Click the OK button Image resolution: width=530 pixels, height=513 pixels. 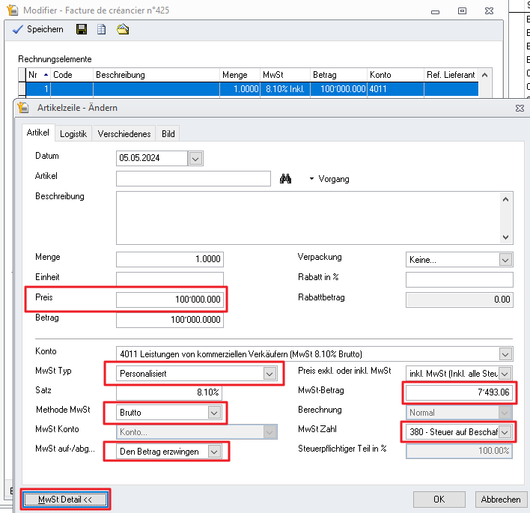pos(439,500)
